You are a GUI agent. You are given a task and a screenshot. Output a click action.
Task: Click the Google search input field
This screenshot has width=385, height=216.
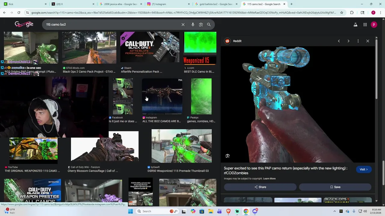[x=111, y=25]
